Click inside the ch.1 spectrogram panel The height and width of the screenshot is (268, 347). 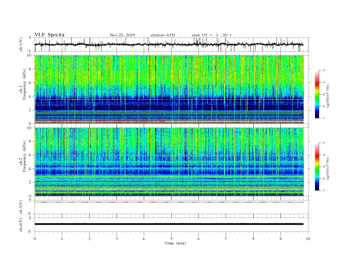click(169, 89)
